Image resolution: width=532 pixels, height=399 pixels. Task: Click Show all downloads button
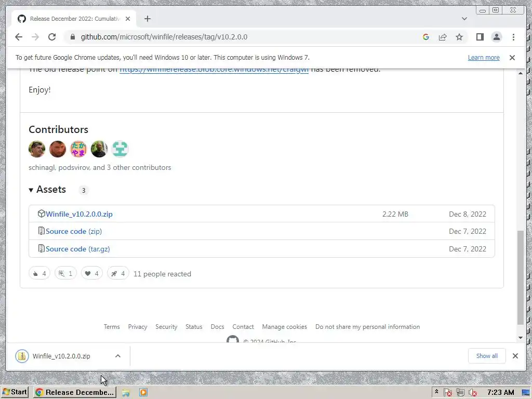click(x=487, y=356)
